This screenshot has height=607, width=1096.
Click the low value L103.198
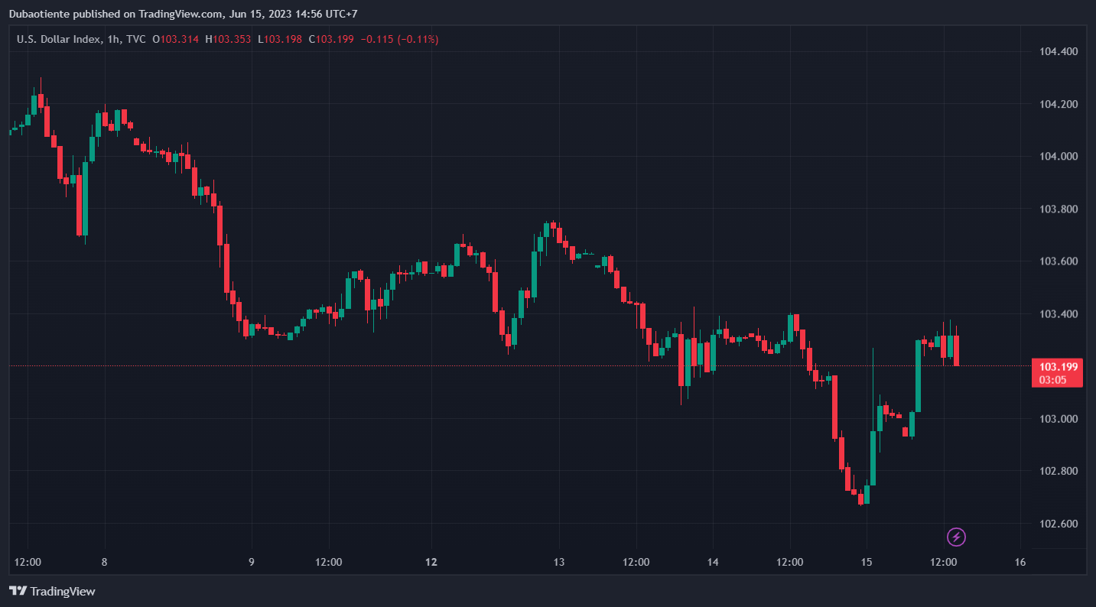pyautogui.click(x=279, y=39)
